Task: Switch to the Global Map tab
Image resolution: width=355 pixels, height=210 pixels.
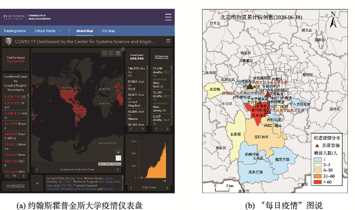Action: [85, 31]
